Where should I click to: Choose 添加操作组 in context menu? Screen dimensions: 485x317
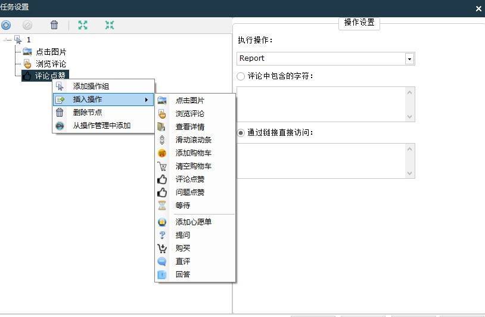103,86
